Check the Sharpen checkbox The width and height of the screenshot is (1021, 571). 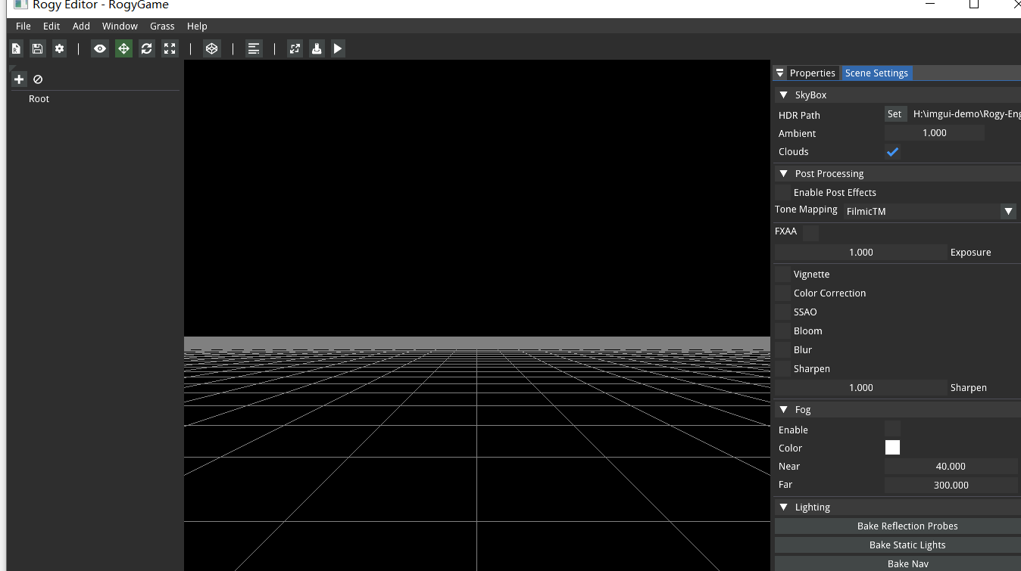point(782,368)
